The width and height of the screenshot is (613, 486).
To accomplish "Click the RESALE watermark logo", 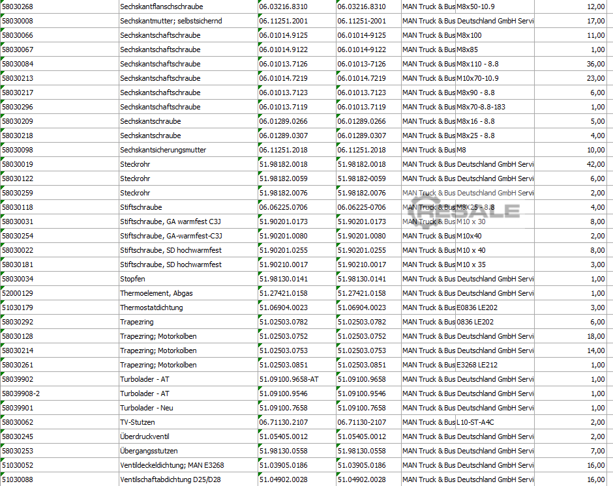I will (x=464, y=210).
